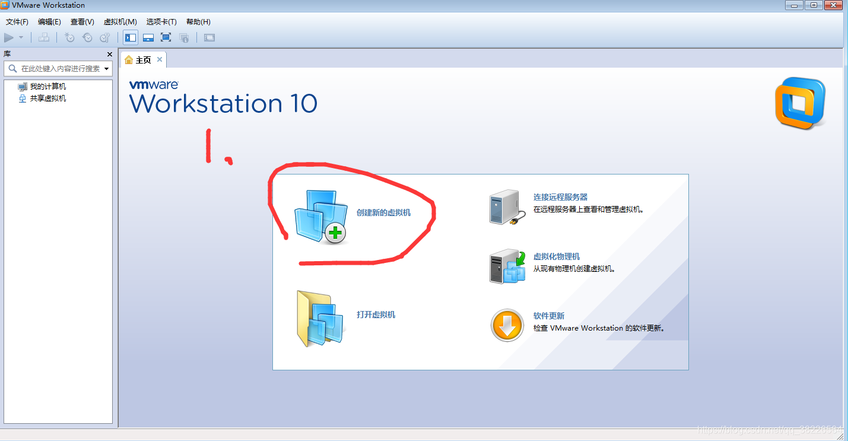Click the power on play button in toolbar
The image size is (848, 441).
[9, 37]
